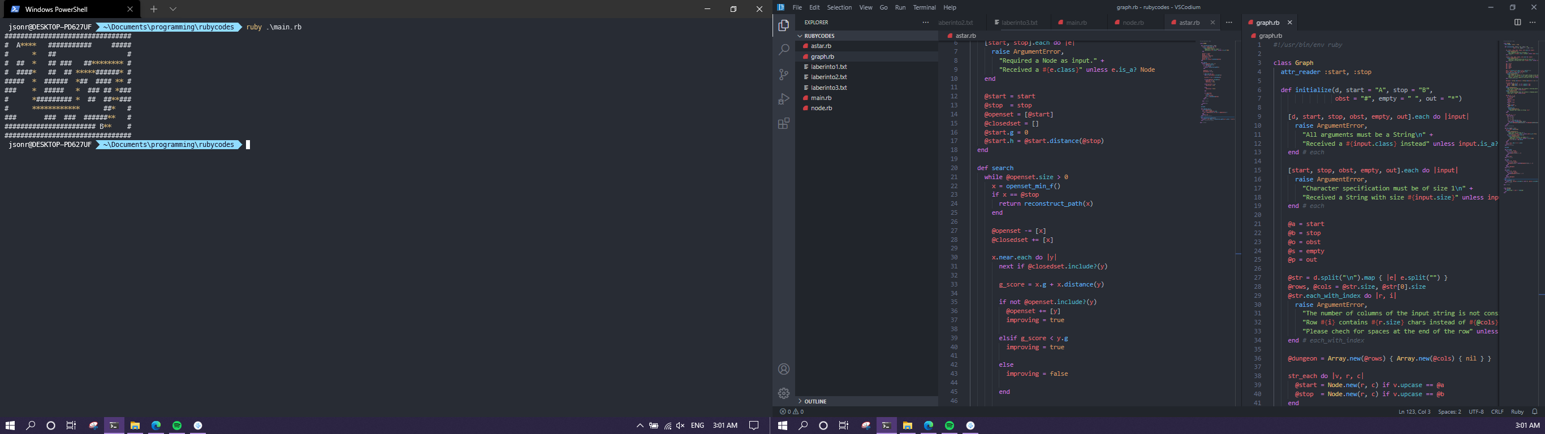Screen dimensions: 1545x434
Task: Open the Accounts menu icon
Action: point(783,369)
